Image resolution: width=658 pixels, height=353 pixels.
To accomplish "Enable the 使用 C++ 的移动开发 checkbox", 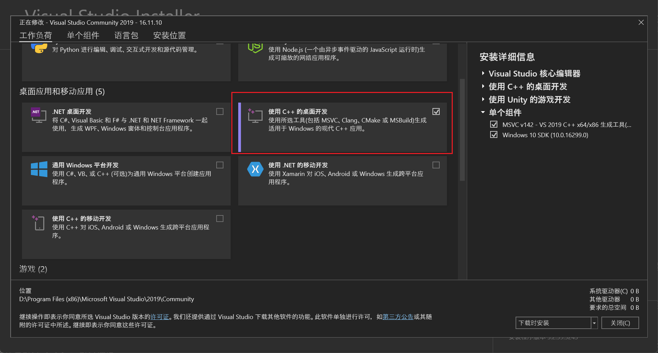I will click(x=220, y=219).
